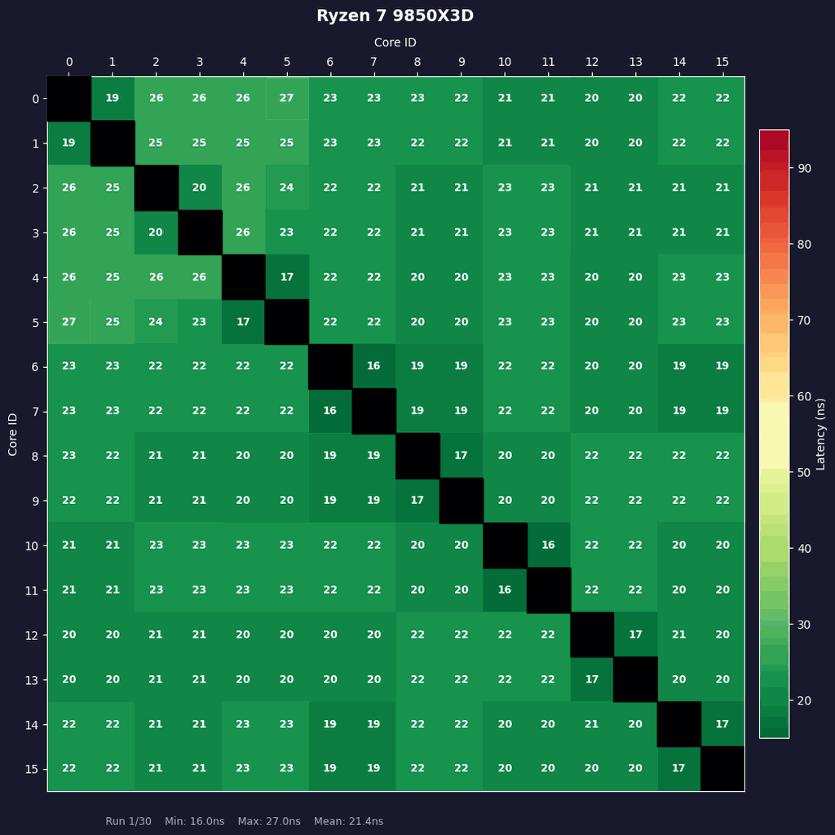Image resolution: width=835 pixels, height=835 pixels.
Task: Click the black diagonal cell for core 0
Action: (69, 99)
